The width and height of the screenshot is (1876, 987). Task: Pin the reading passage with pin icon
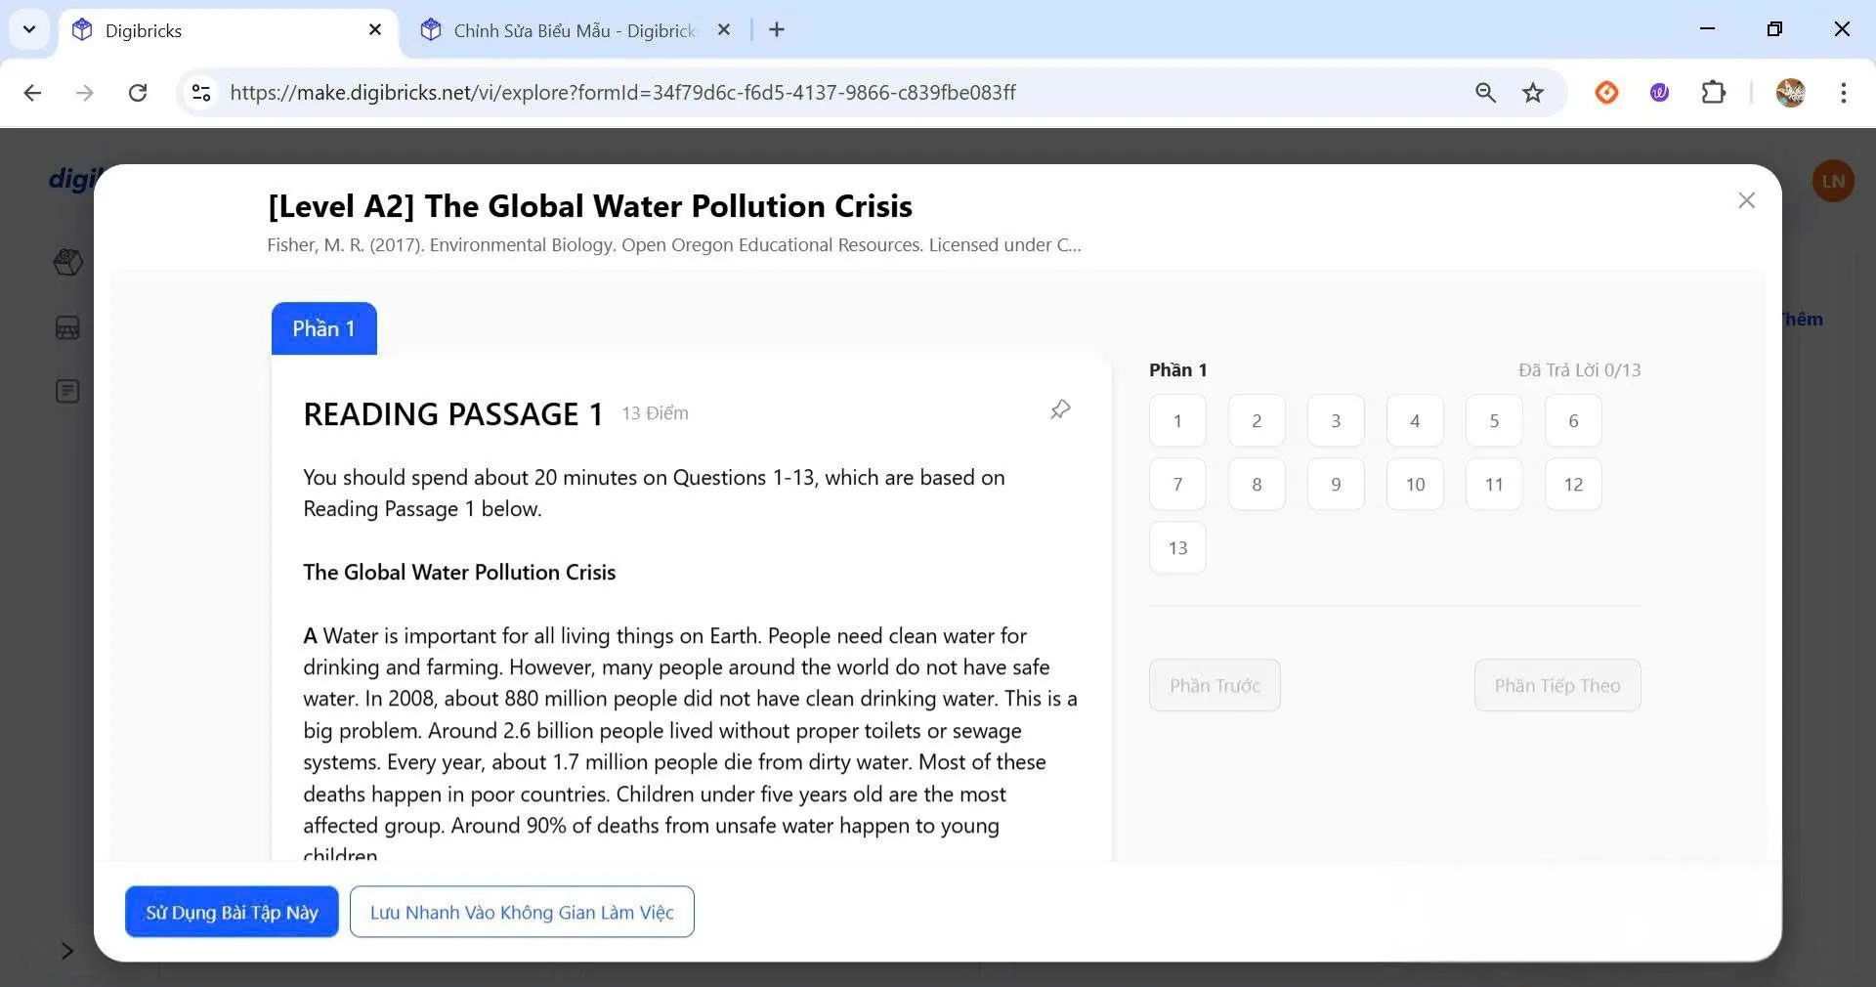click(1060, 409)
